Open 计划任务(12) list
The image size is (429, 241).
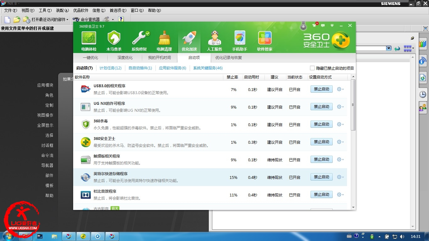pos(111,68)
